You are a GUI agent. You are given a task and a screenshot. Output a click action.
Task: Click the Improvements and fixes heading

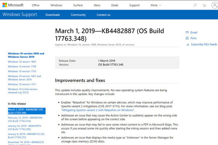pos(80,80)
